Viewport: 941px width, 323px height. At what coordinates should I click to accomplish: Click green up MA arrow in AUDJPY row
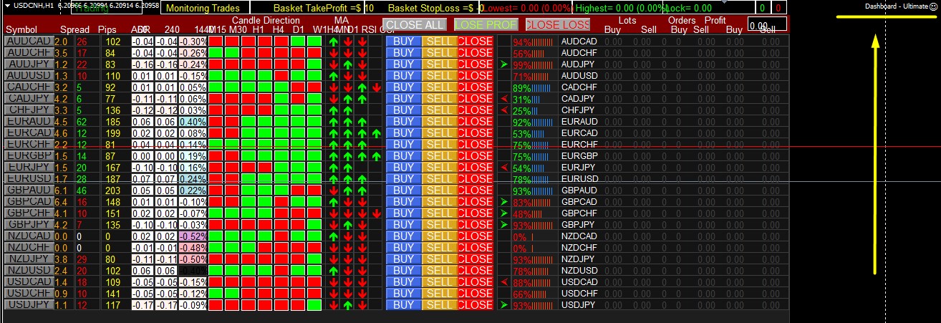347,64
